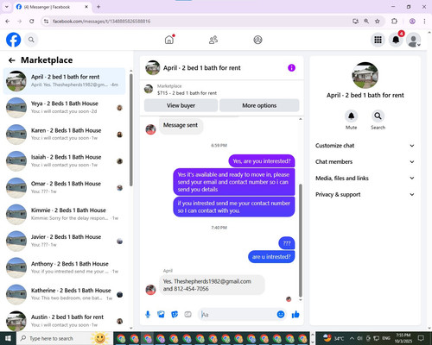
Task: Open the Facebook logo home link
Action: click(13, 40)
